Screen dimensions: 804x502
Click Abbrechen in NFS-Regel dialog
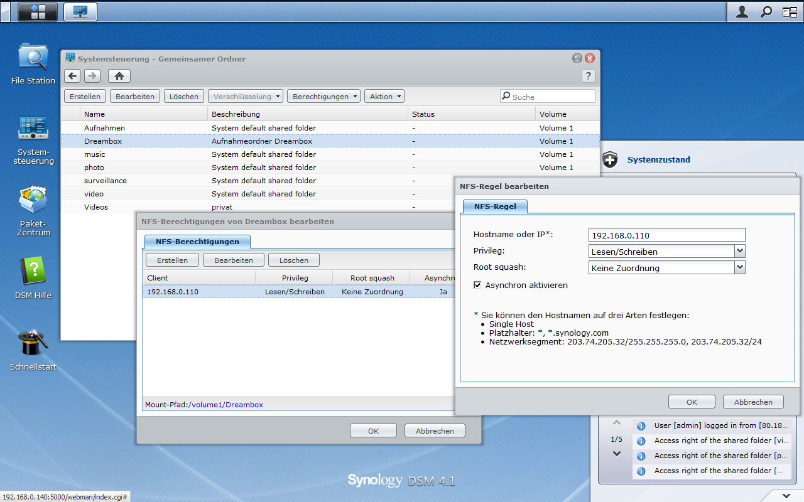pos(752,402)
